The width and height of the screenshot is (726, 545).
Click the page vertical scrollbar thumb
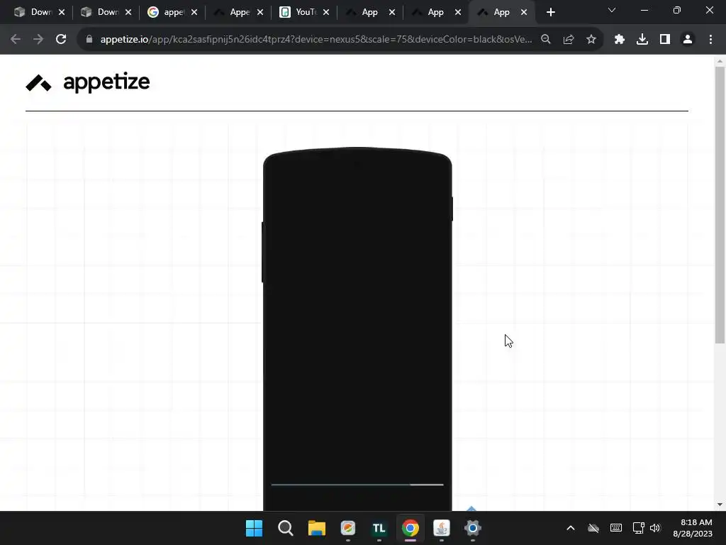coord(720,205)
